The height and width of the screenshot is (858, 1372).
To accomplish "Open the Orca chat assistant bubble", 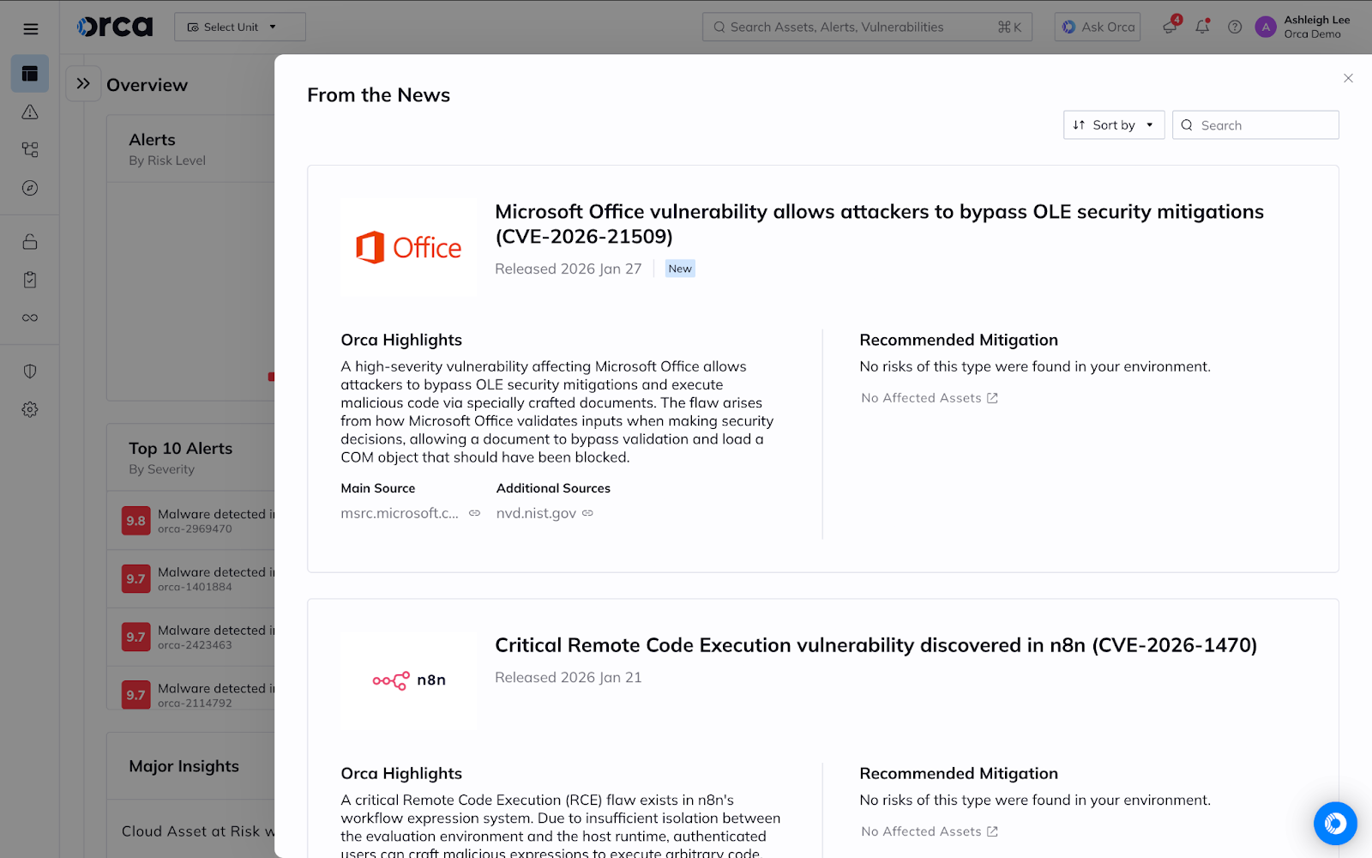I will [x=1334, y=824].
